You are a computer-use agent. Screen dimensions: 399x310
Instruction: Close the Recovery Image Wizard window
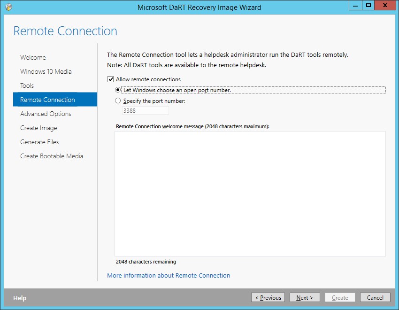coord(385,6)
